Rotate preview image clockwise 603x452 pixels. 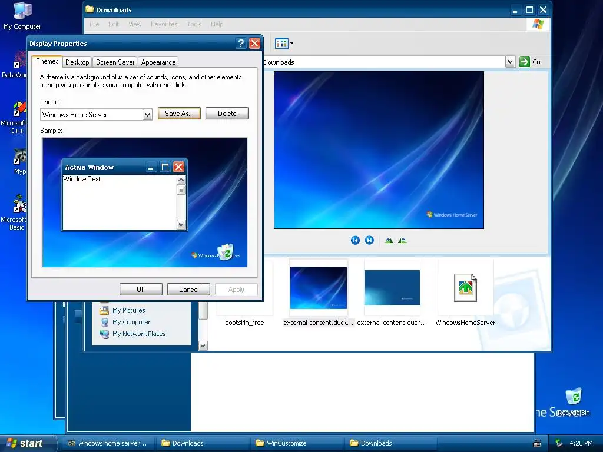point(389,241)
